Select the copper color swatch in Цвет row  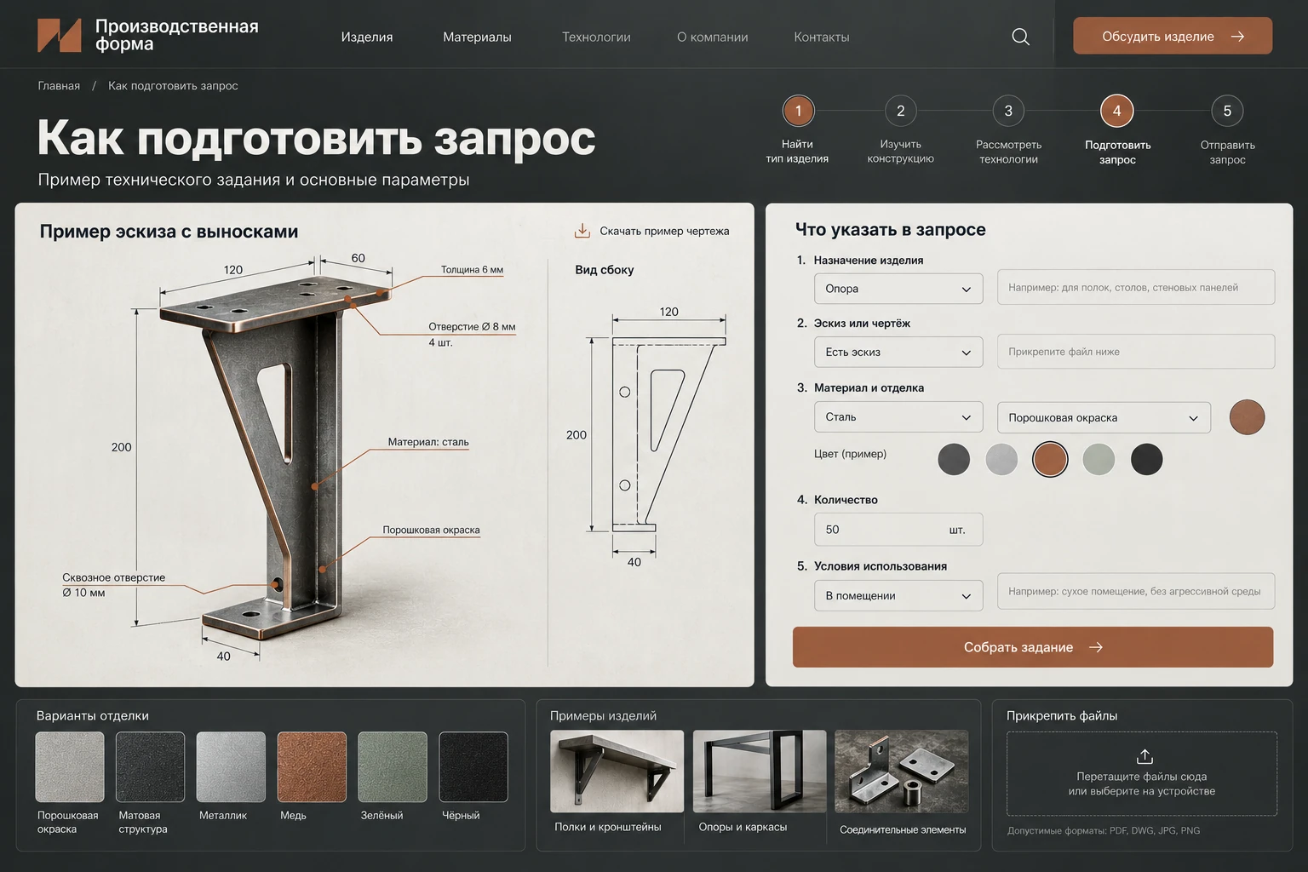pyautogui.click(x=1050, y=459)
